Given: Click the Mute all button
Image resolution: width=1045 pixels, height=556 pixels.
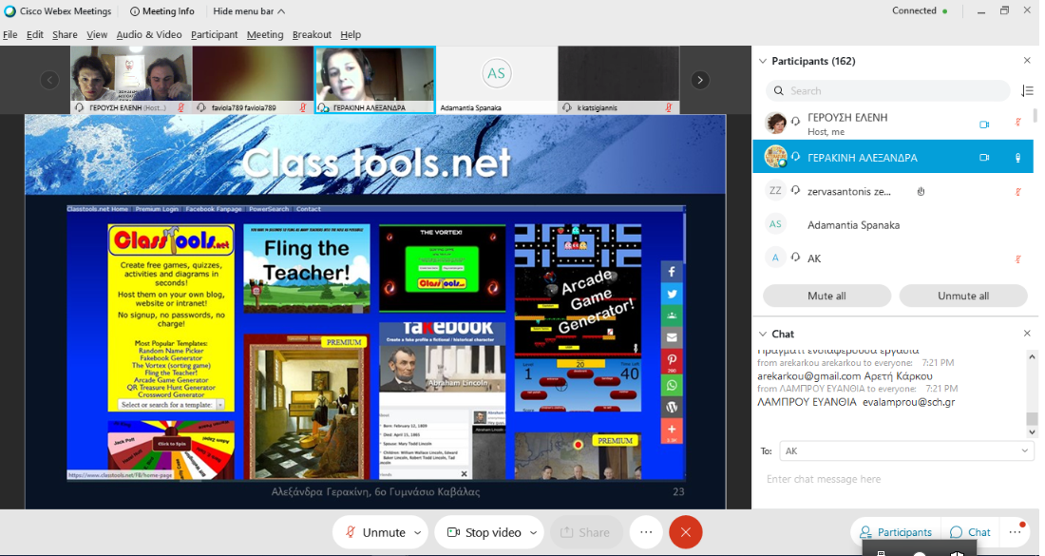Looking at the screenshot, I should 826,296.
